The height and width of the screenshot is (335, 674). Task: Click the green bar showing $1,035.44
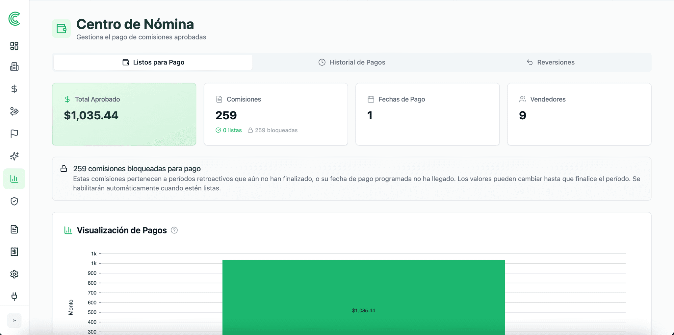[x=364, y=296]
